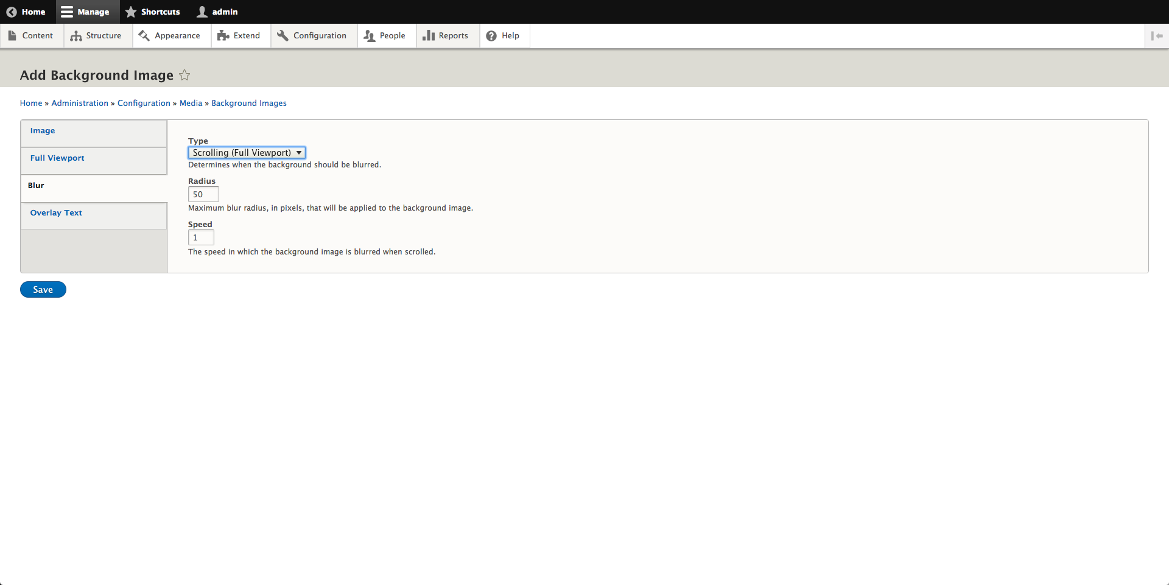1169x585 pixels.
Task: Click the toolbar orientation toggle icon
Action: point(1157,36)
